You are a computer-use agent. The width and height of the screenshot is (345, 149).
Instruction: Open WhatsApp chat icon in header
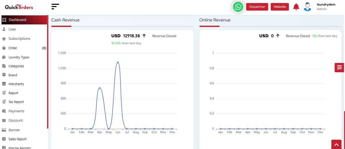(x=238, y=7)
